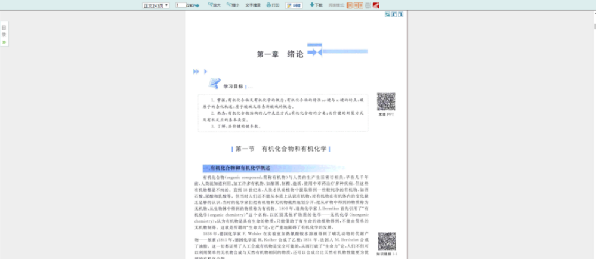
Task: Select continuous scroll reading mode icon
Action: (x=368, y=5)
